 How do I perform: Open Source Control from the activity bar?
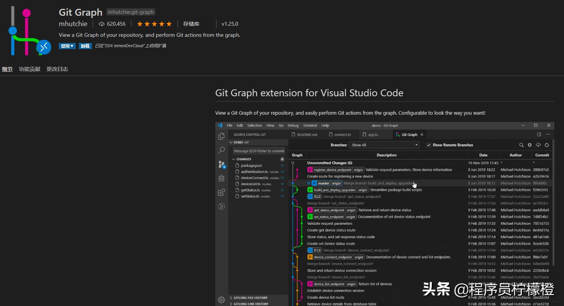click(x=221, y=164)
